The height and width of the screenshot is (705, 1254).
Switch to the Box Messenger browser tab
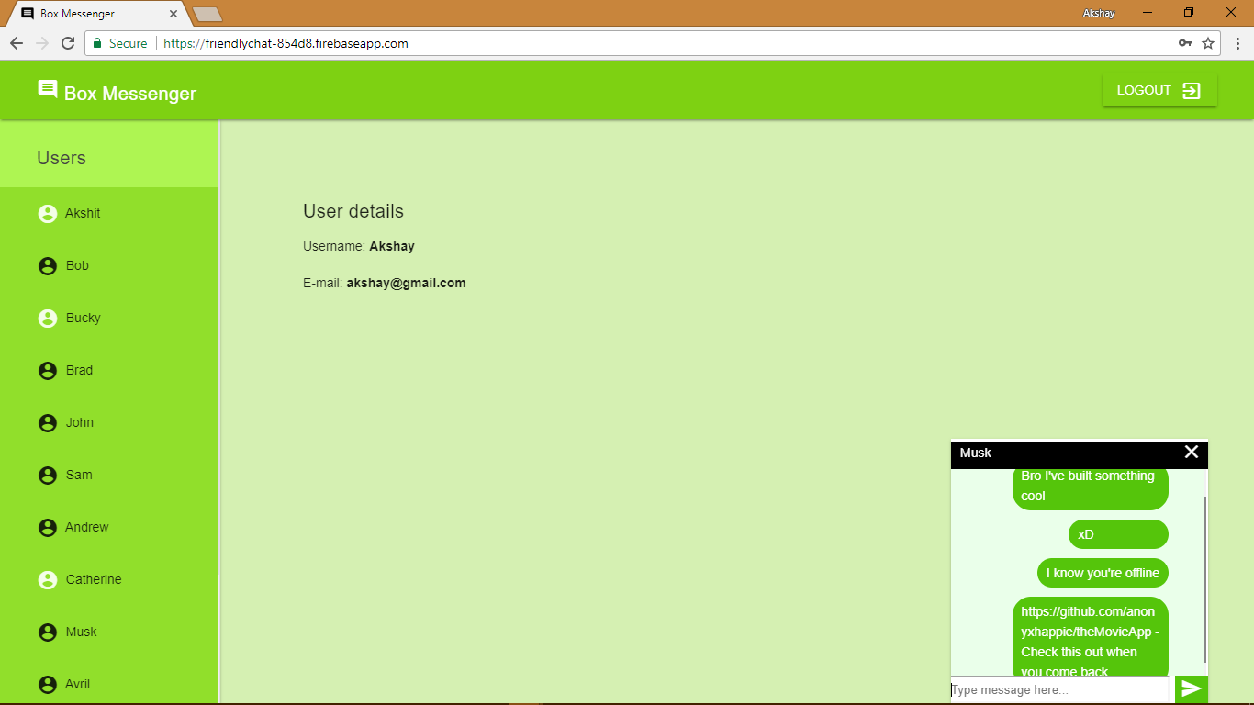[x=96, y=14]
